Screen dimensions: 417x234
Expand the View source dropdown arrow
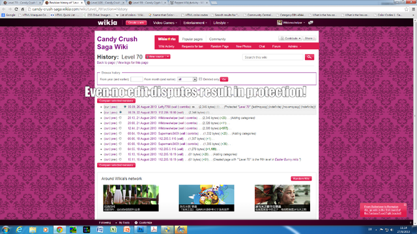168,57
